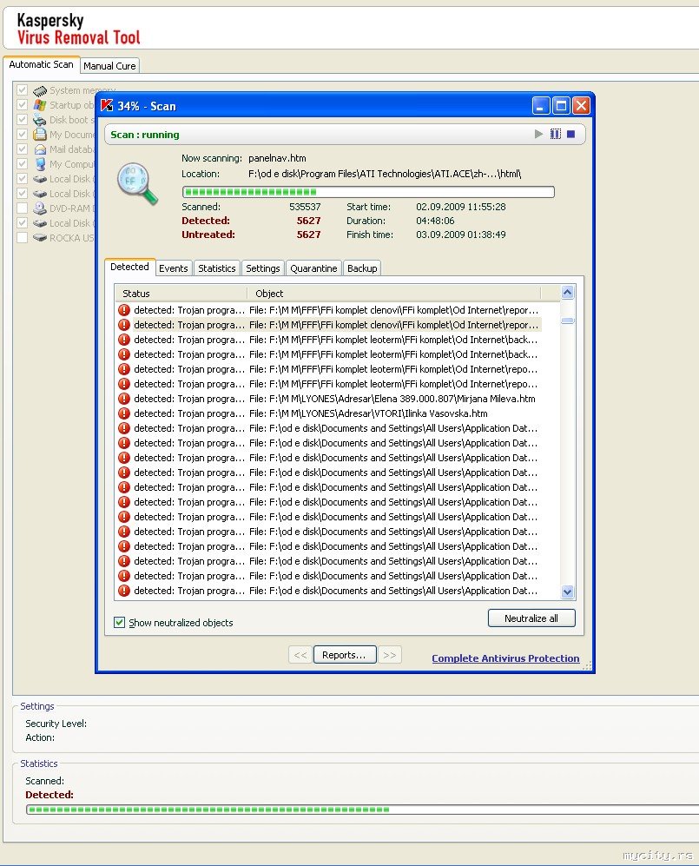Toggle the System memory checkbox
The width and height of the screenshot is (699, 866).
click(22, 90)
